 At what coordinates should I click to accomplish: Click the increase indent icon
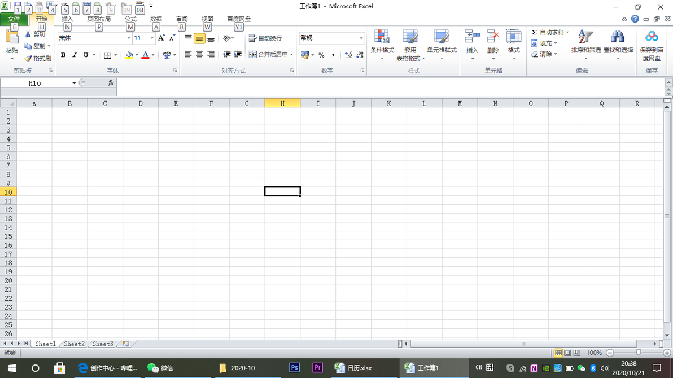pyautogui.click(x=238, y=55)
